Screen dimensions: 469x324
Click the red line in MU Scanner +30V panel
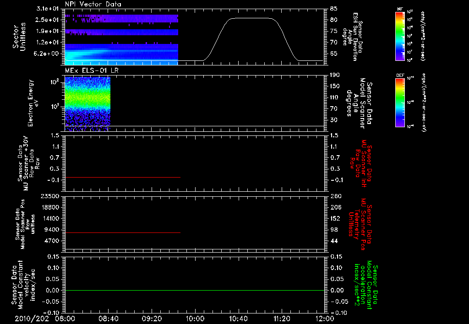click(123, 177)
